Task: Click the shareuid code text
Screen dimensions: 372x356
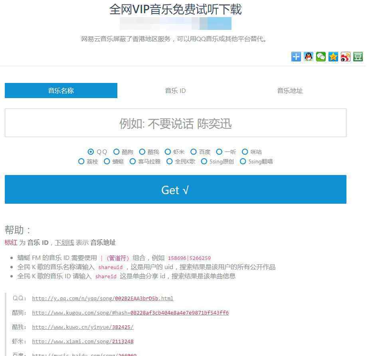Action: pyautogui.click(x=110, y=267)
